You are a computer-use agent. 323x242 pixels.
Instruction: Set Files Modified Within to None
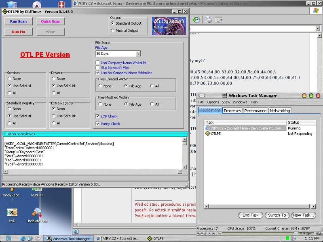(100, 104)
